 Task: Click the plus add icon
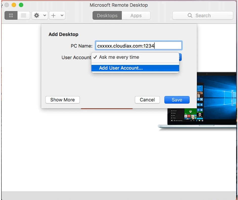click(x=53, y=15)
